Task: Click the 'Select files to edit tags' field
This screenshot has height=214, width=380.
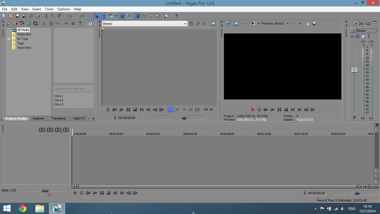Action: [74, 89]
